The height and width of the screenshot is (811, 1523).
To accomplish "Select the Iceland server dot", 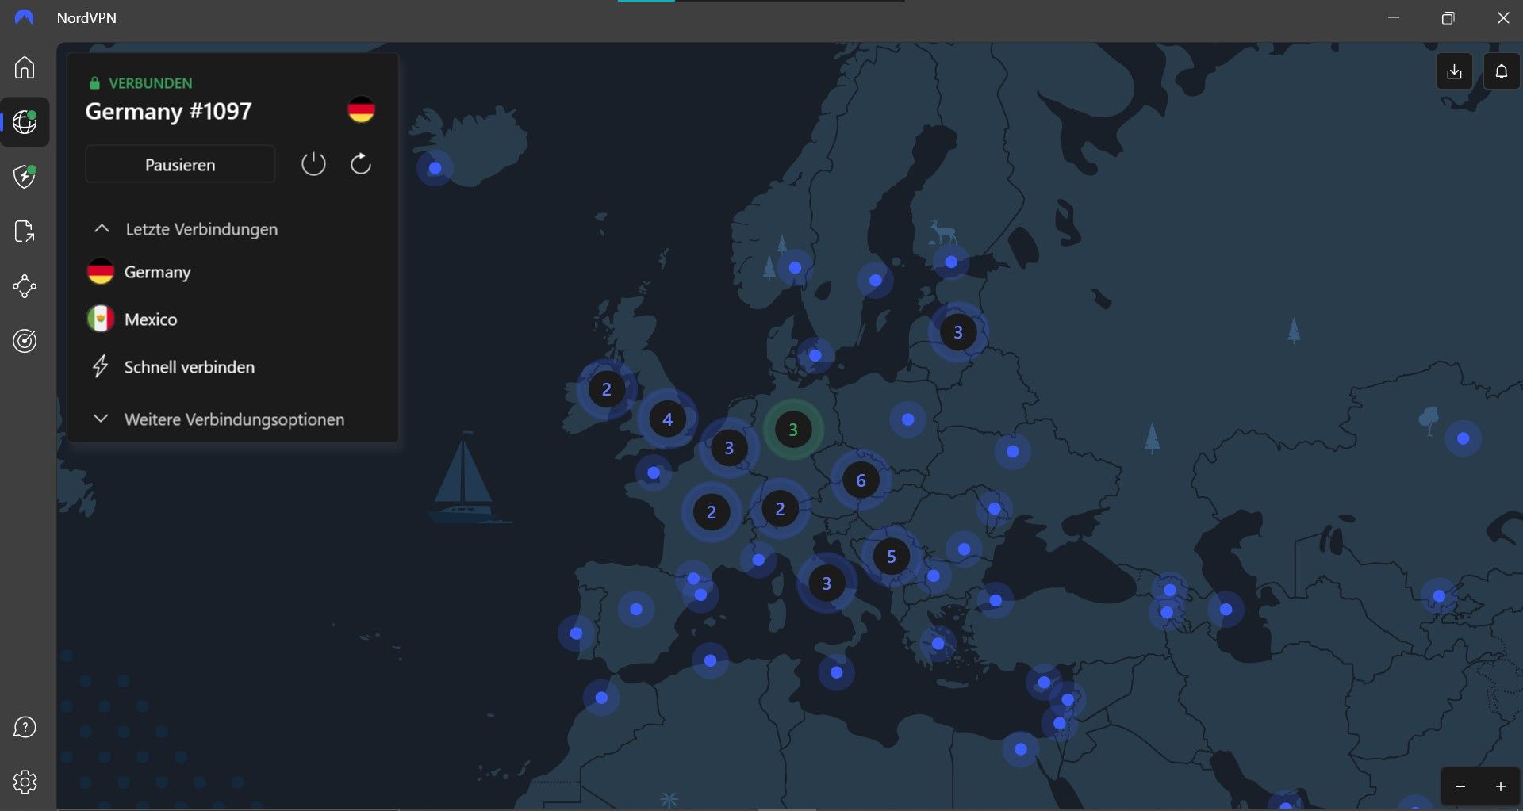I will click(435, 168).
